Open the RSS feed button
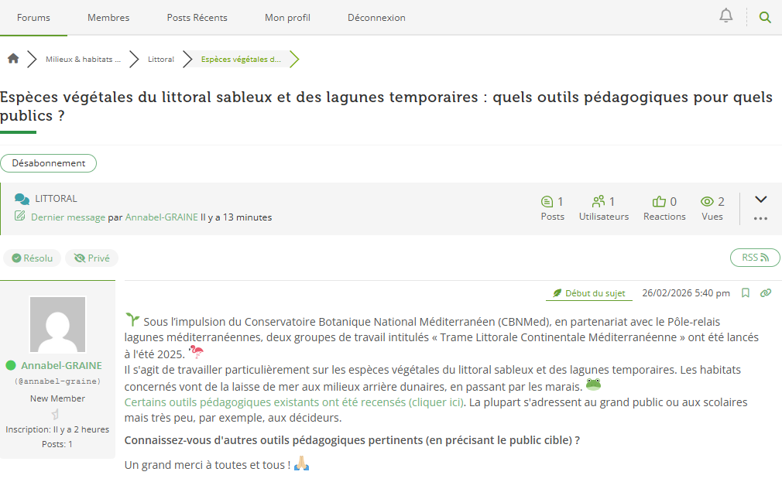Screen dimensions: 782x482 coord(755,258)
